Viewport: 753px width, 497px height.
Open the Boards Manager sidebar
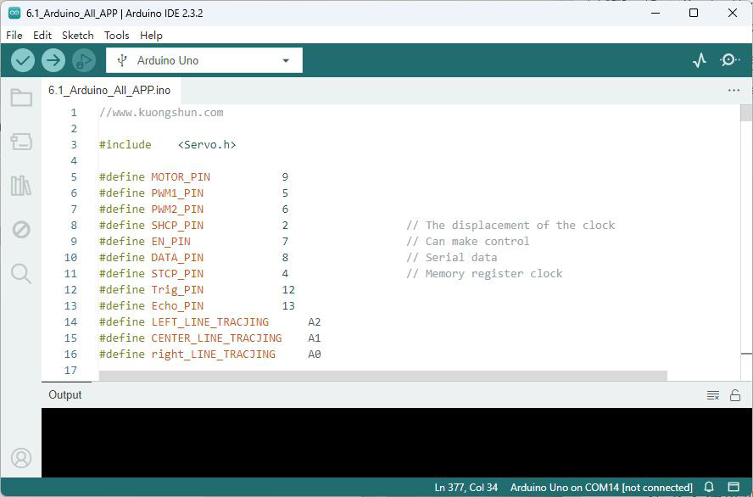(x=21, y=142)
